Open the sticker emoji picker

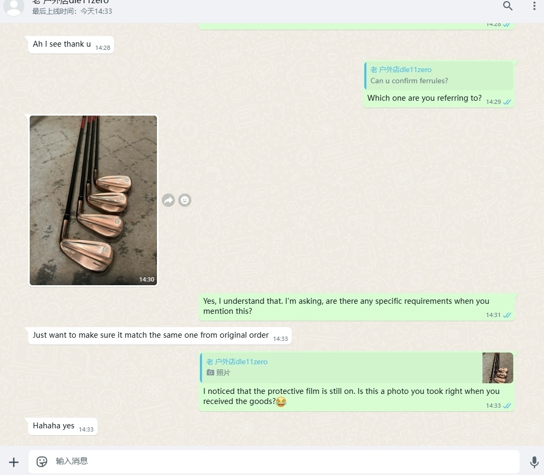coord(42,462)
